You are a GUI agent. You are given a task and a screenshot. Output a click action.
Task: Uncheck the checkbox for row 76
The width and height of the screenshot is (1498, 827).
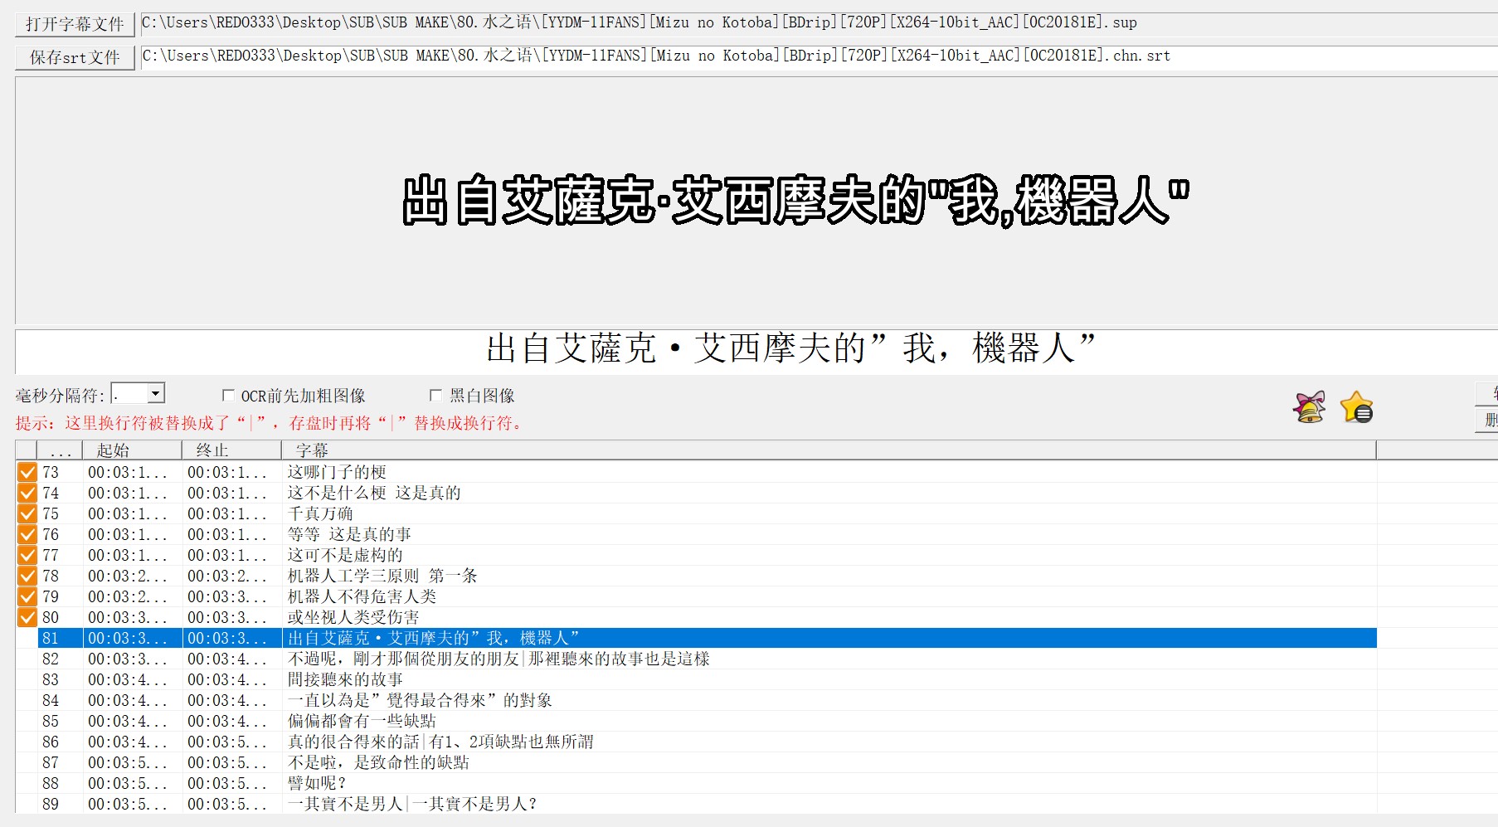(27, 534)
